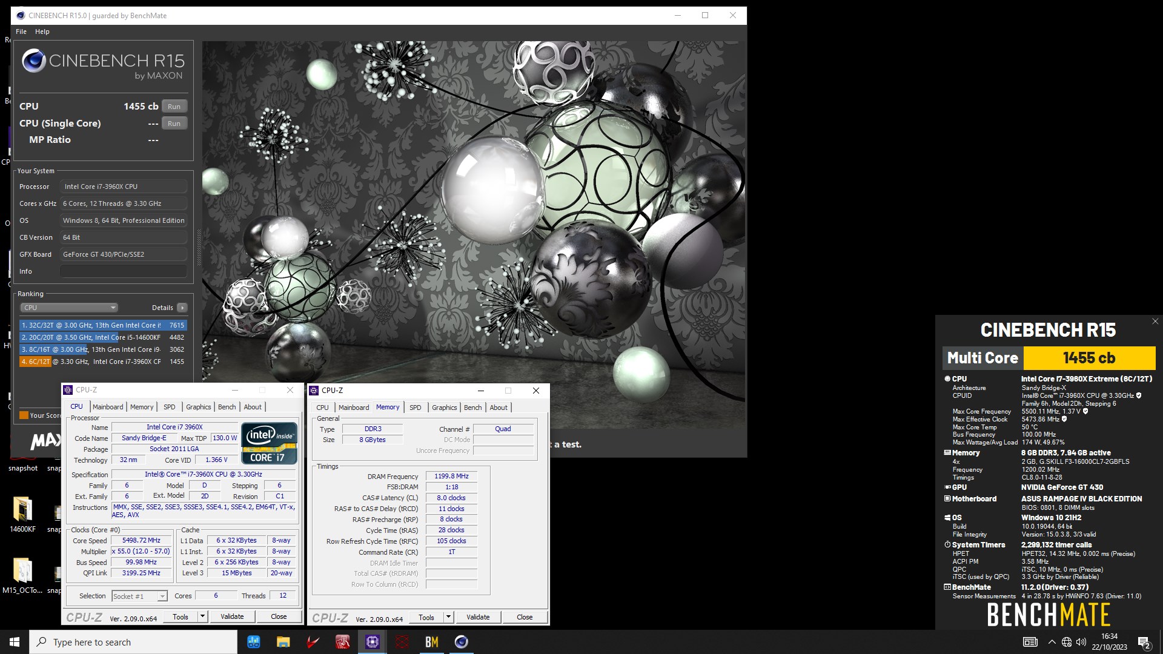The width and height of the screenshot is (1163, 654).
Task: Run the CPU multi-core benchmark
Action: [174, 106]
